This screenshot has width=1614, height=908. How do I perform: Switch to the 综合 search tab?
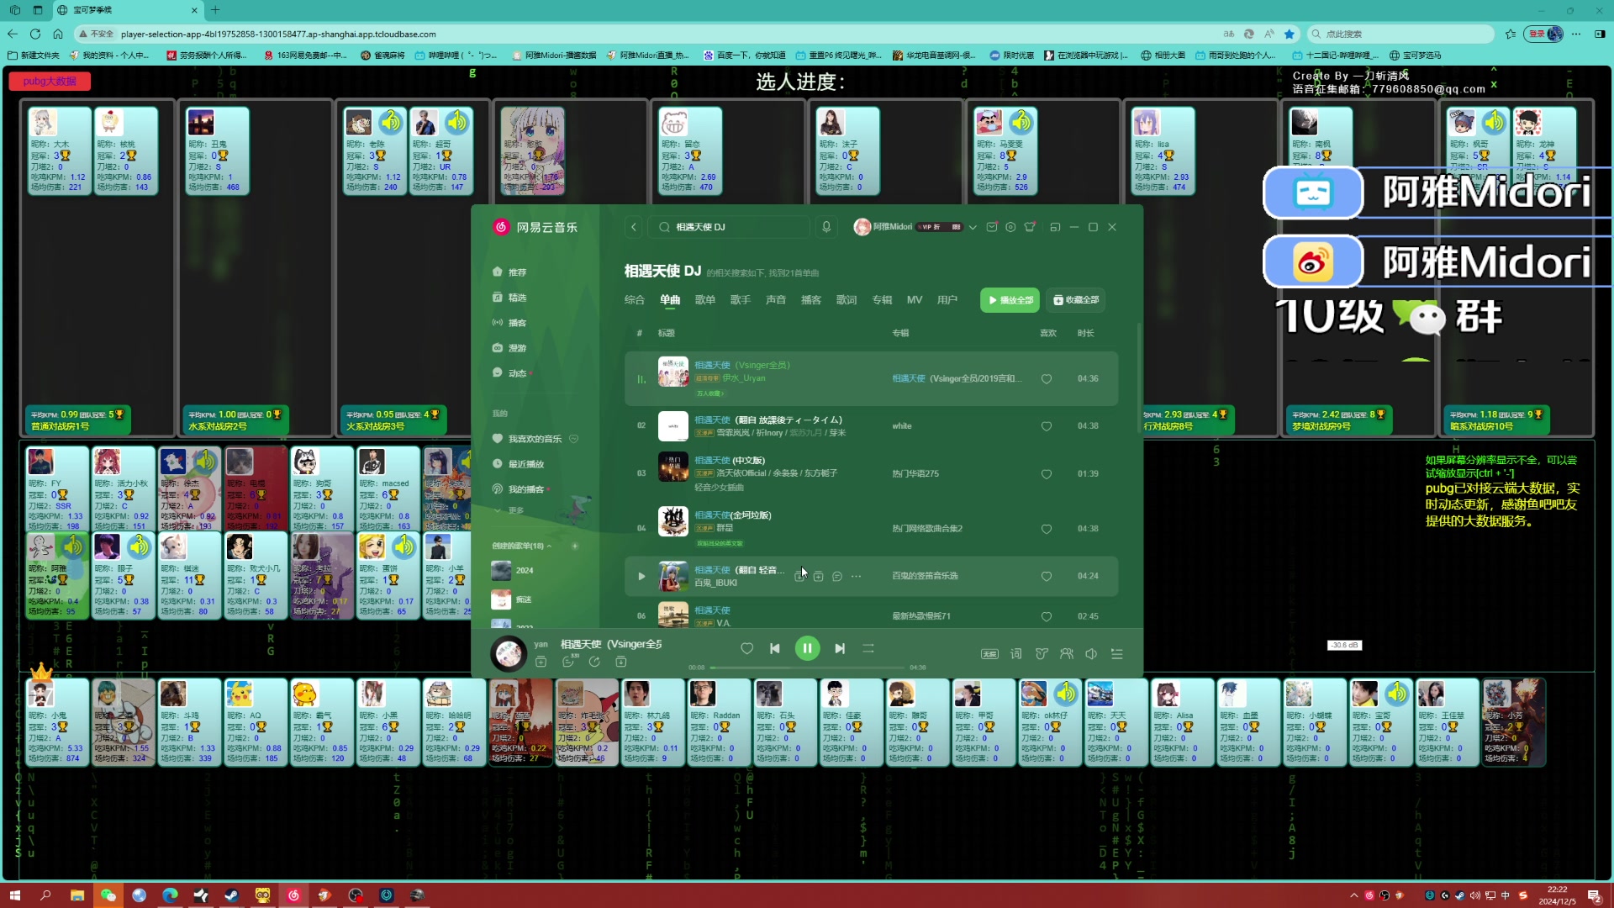click(x=635, y=300)
